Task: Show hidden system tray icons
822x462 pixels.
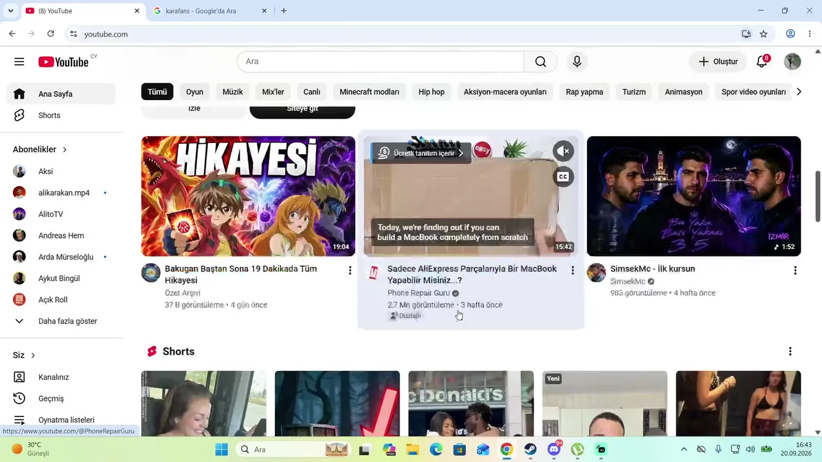Action: 684,449
